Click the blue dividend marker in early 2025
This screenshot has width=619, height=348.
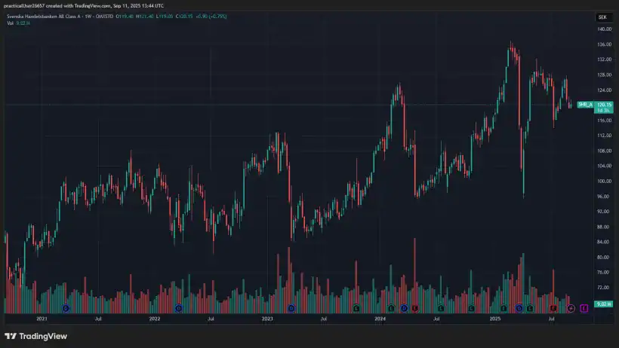pyautogui.click(x=519, y=308)
